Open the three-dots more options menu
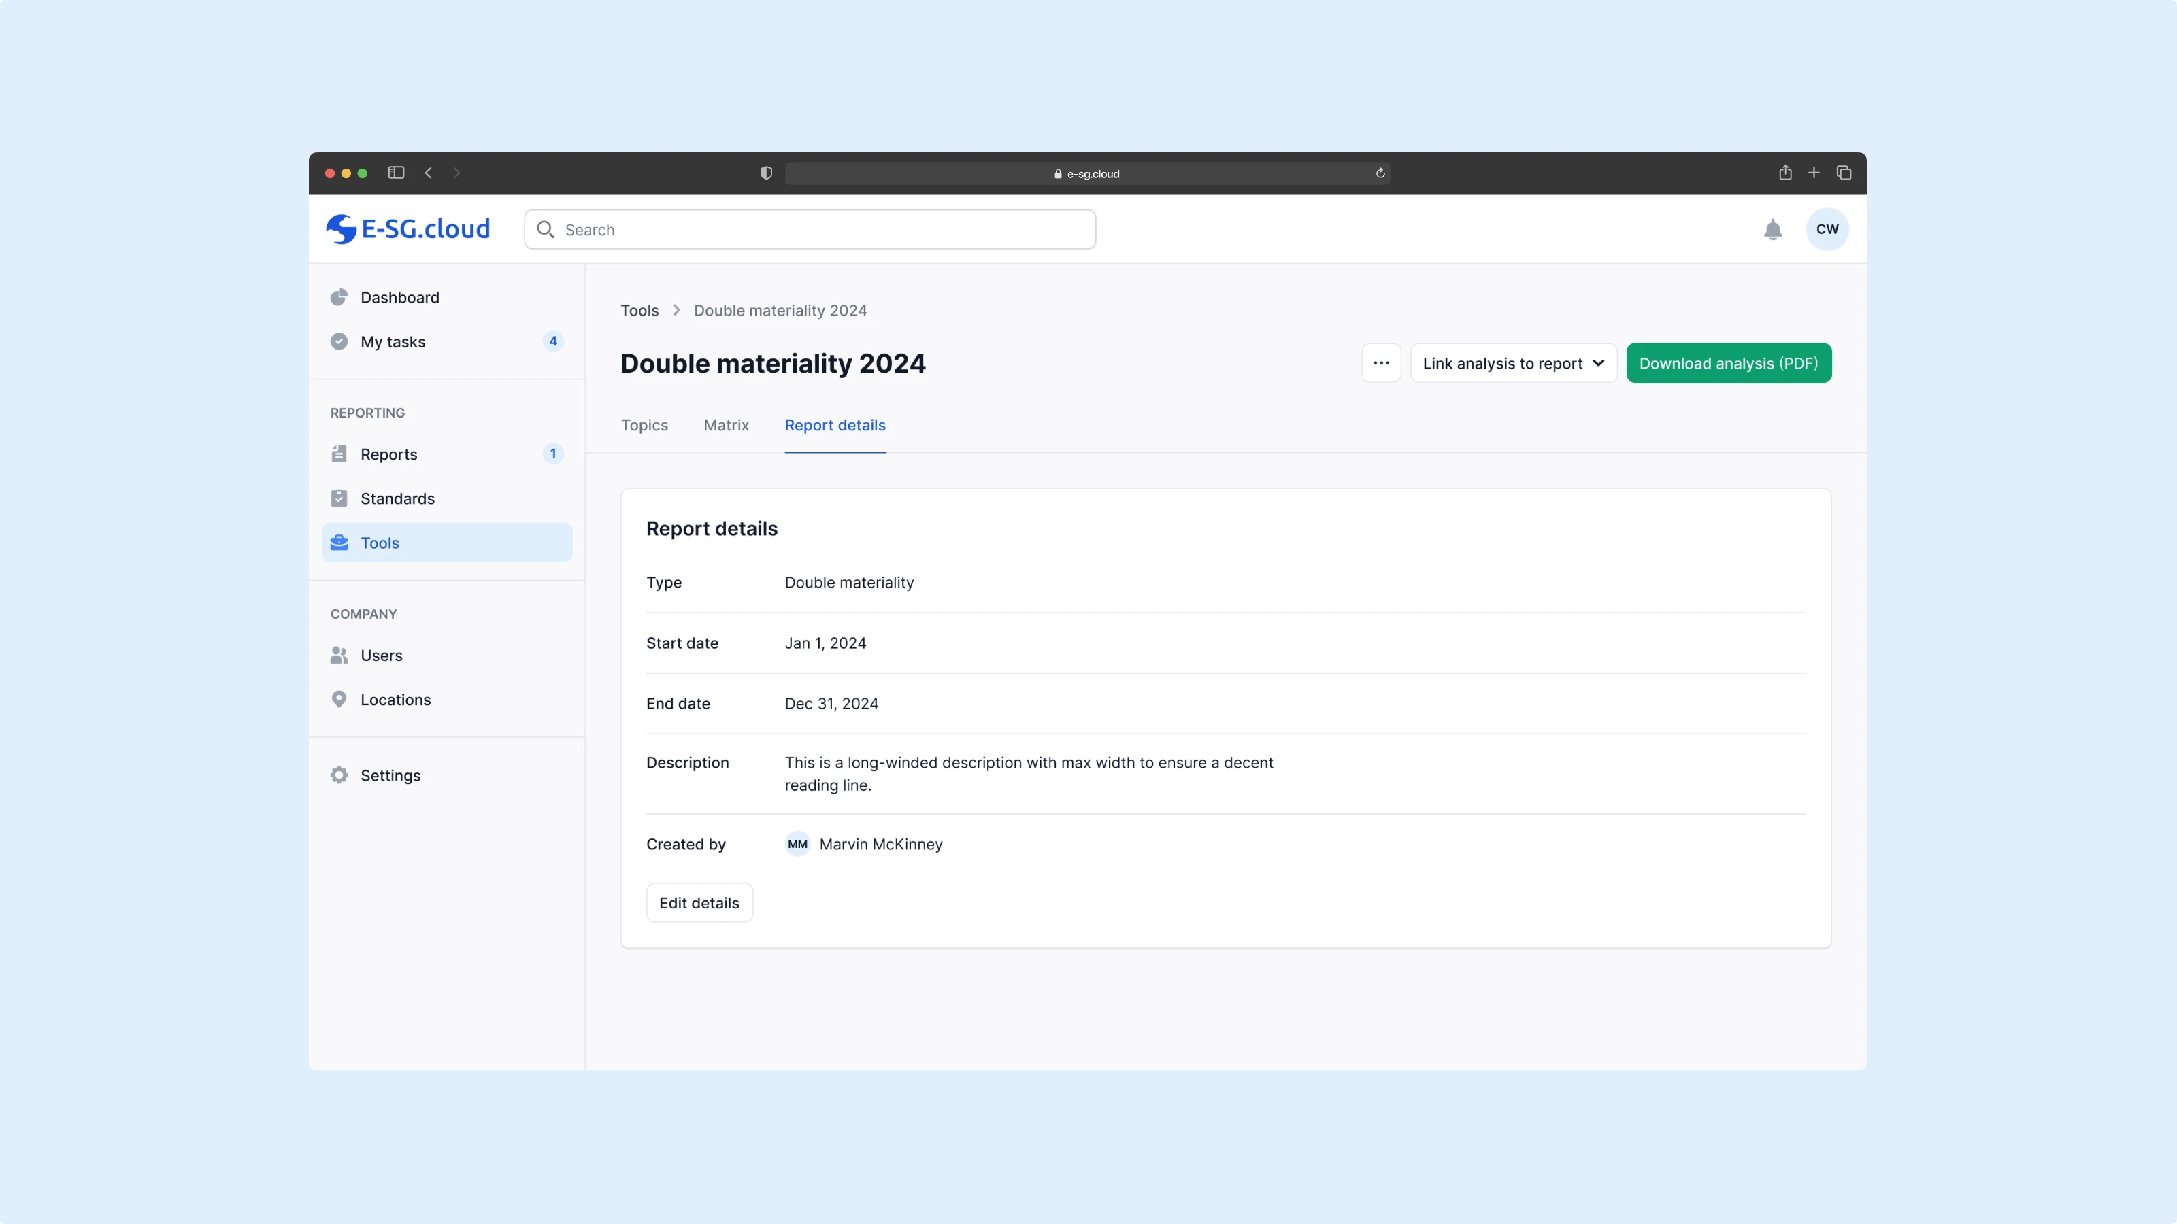The height and width of the screenshot is (1224, 2177). 1381,363
